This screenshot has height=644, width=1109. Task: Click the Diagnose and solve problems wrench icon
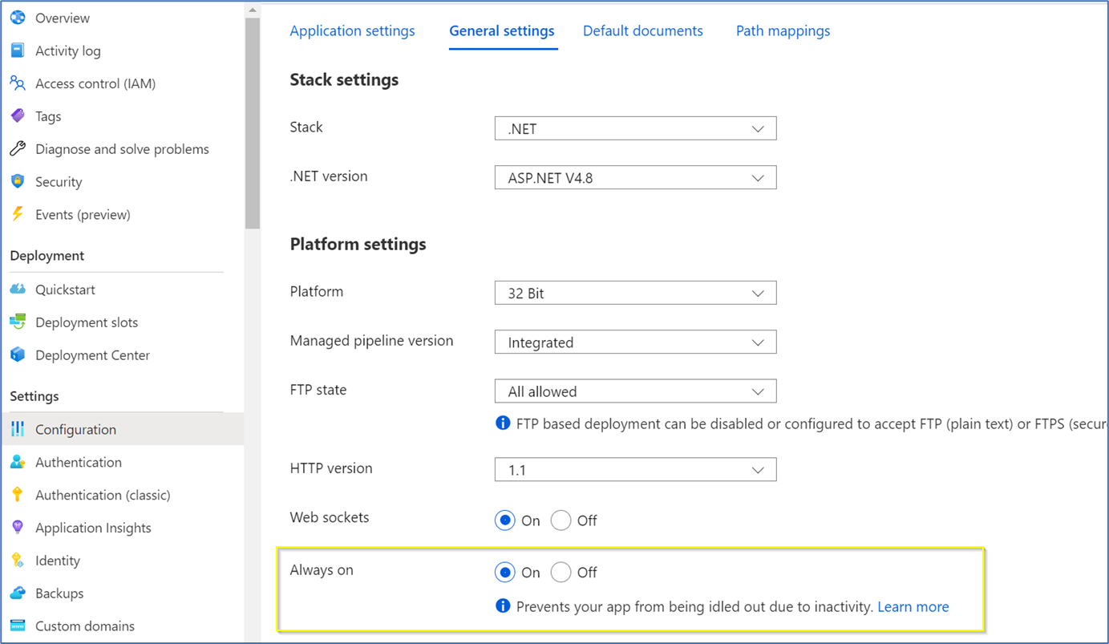coord(18,149)
